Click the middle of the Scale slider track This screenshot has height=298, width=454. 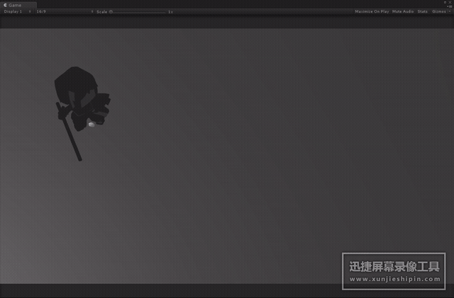pyautogui.click(x=138, y=12)
